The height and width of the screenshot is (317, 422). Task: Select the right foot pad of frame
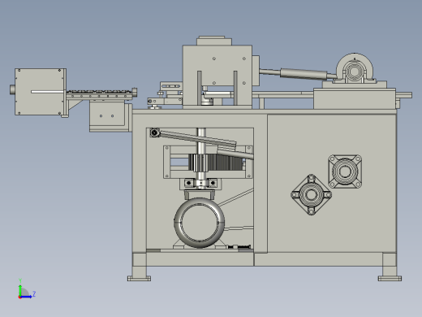click(x=390, y=278)
